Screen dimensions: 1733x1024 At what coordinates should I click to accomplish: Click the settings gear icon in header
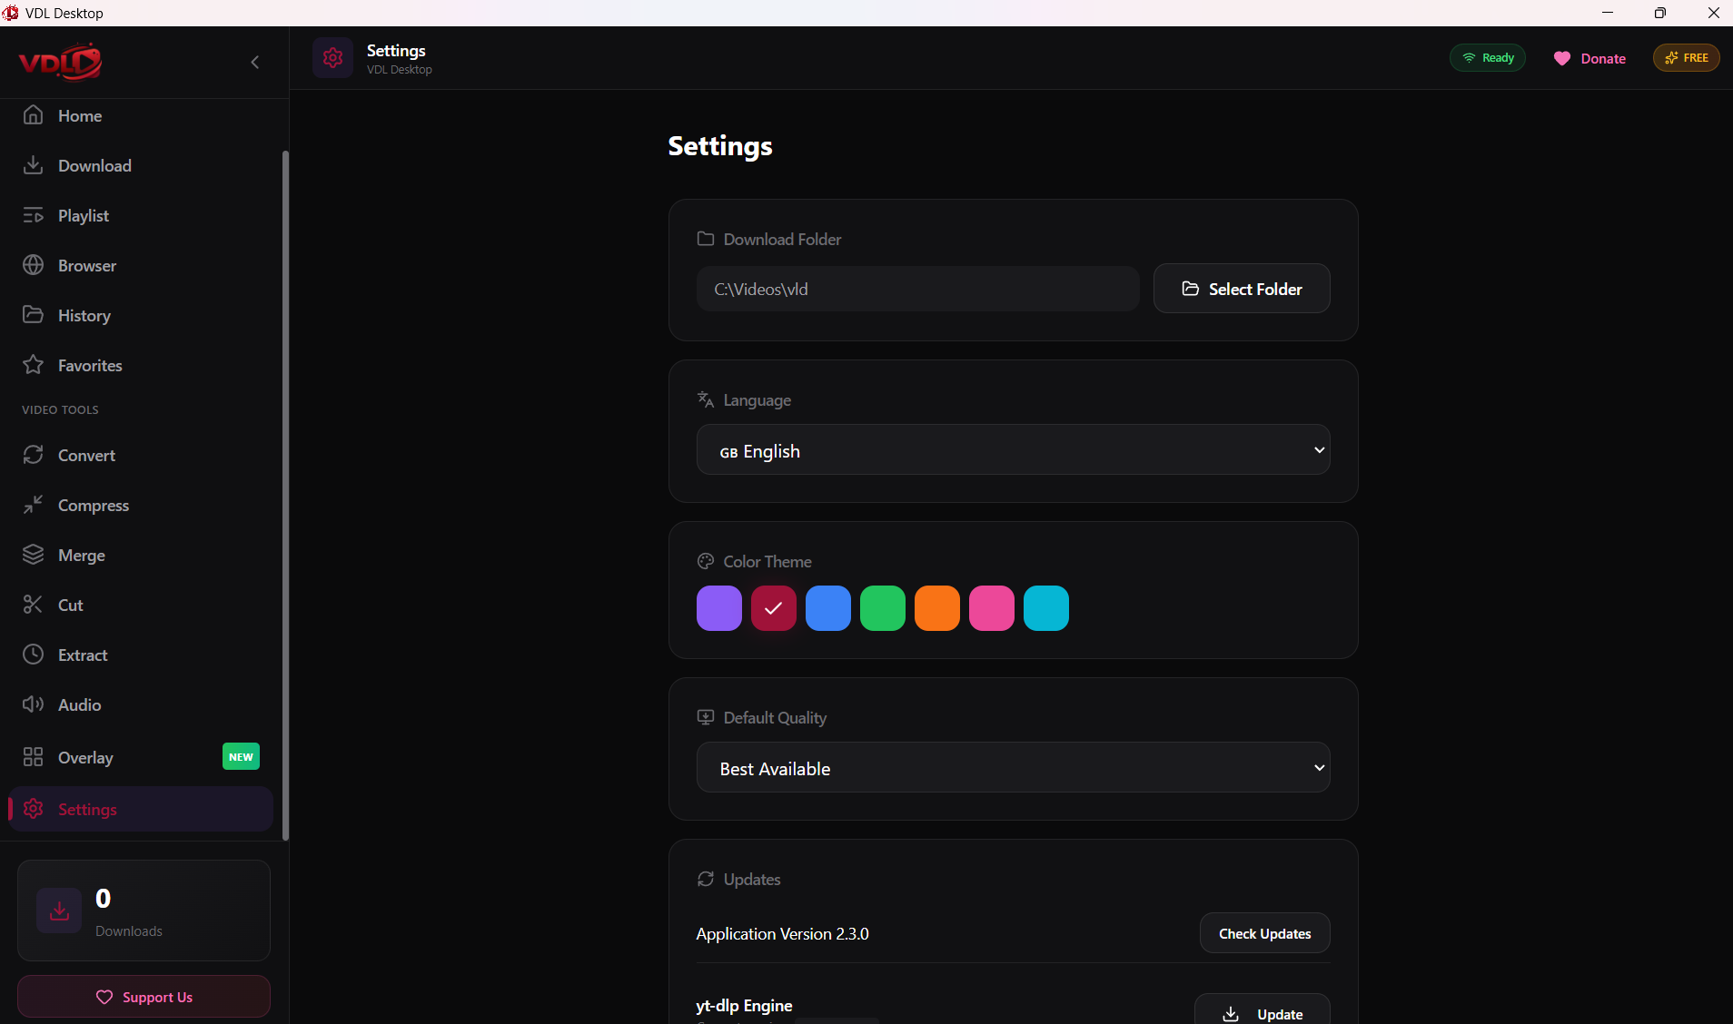(332, 58)
